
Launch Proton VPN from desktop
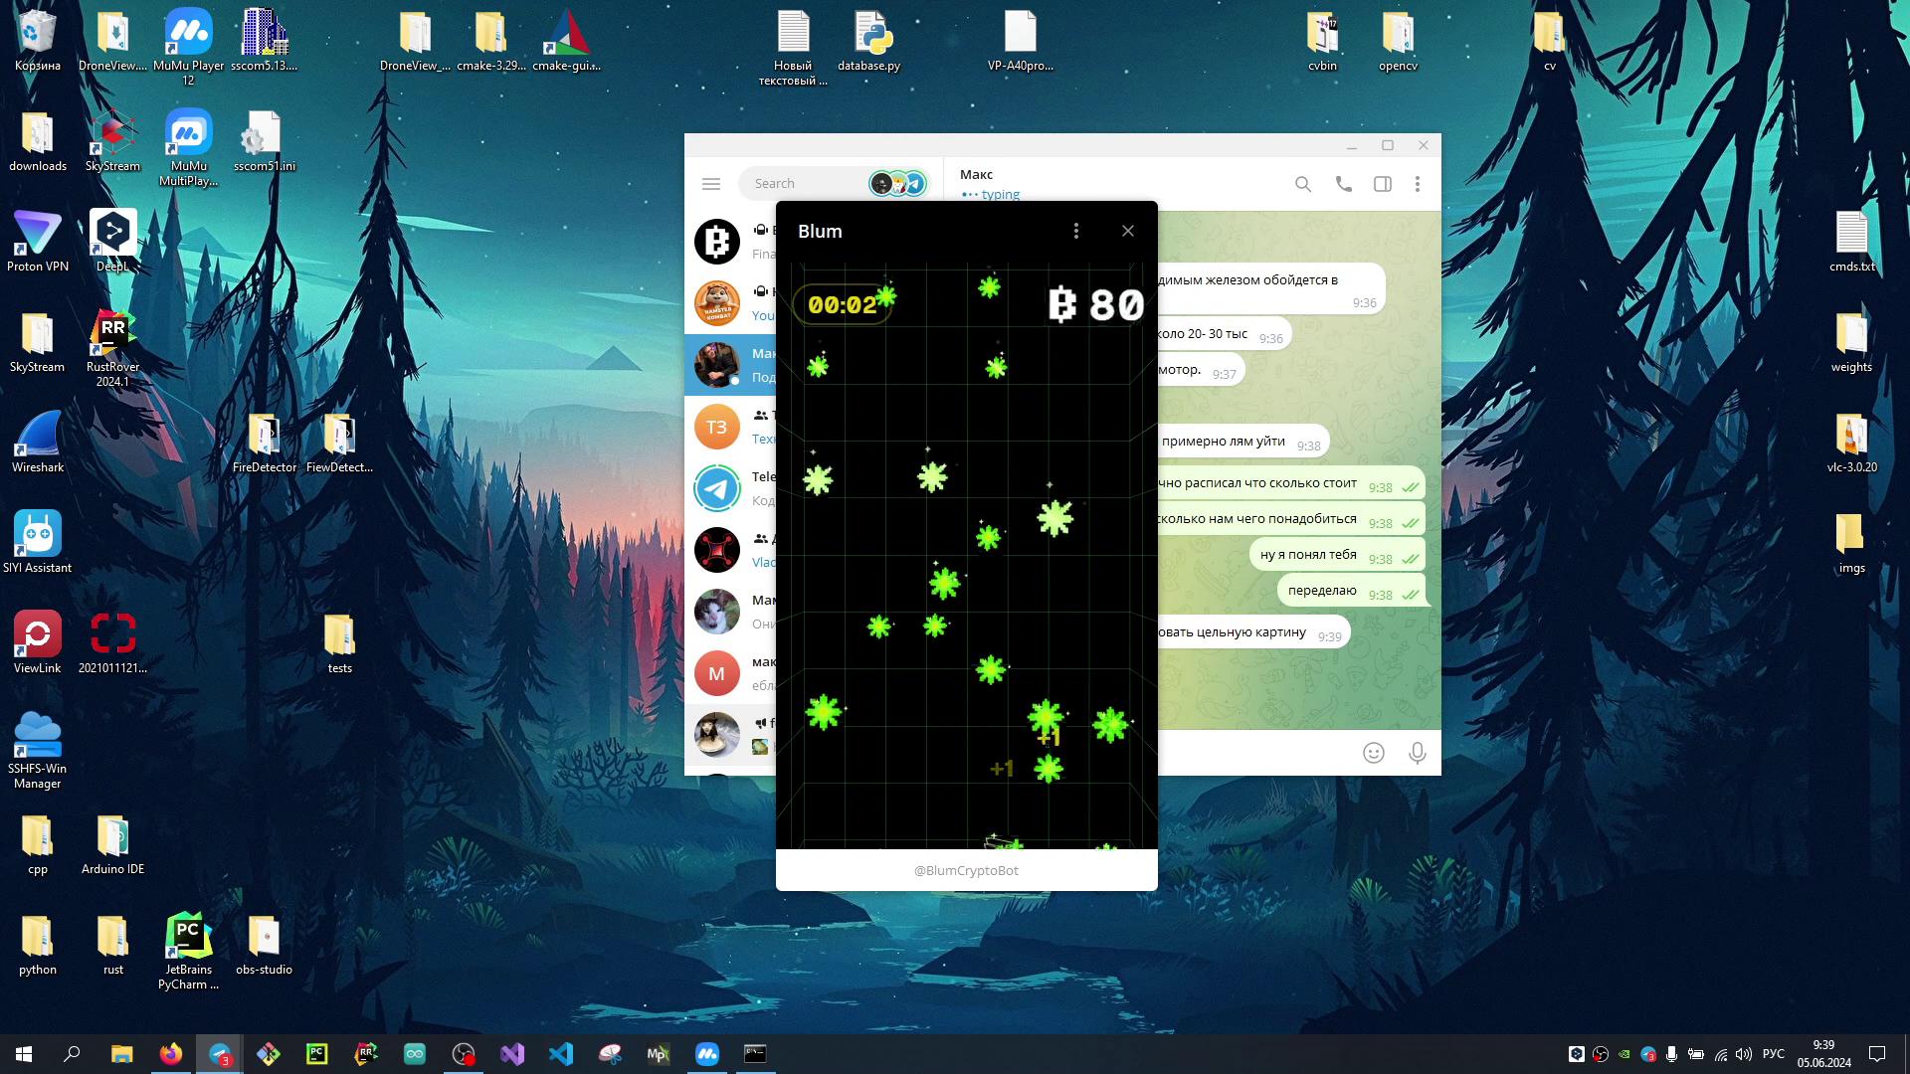(x=38, y=242)
